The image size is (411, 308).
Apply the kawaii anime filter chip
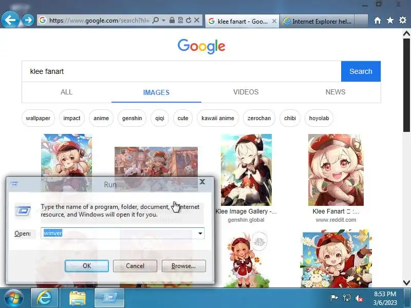[218, 118]
